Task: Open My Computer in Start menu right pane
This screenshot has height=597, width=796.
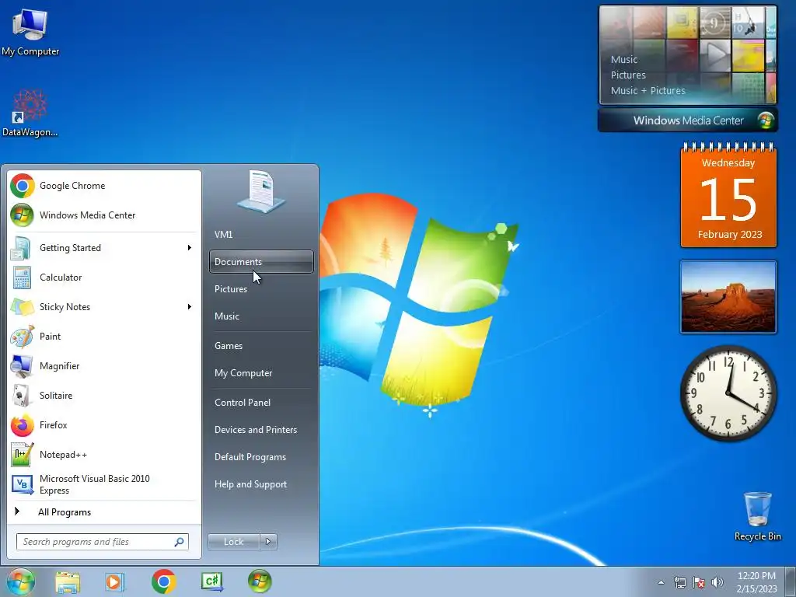Action: (261, 373)
